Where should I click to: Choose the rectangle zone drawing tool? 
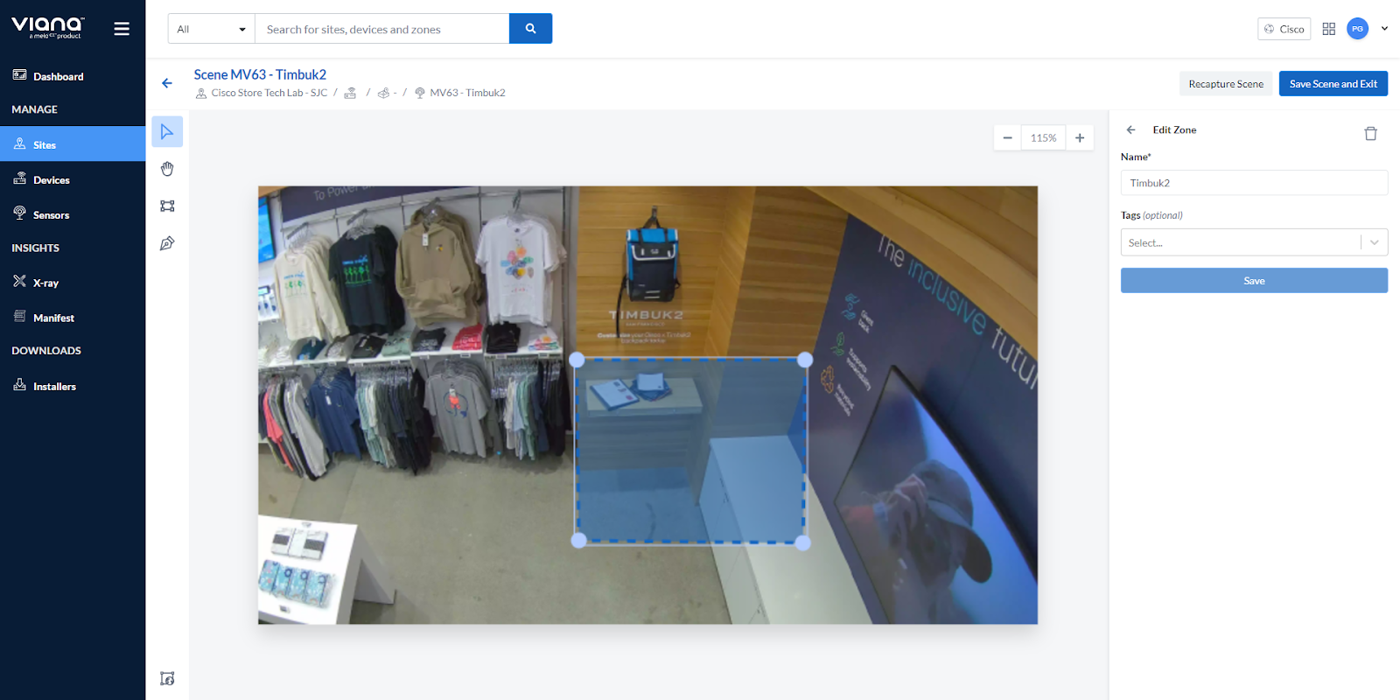(167, 206)
